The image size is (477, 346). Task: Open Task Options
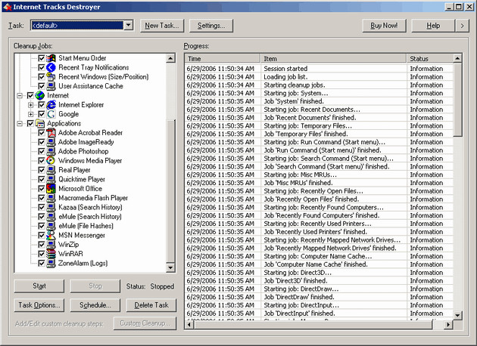pos(39,305)
